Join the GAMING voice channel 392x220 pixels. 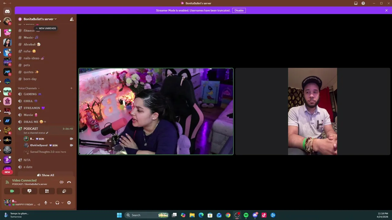(x=46, y=94)
